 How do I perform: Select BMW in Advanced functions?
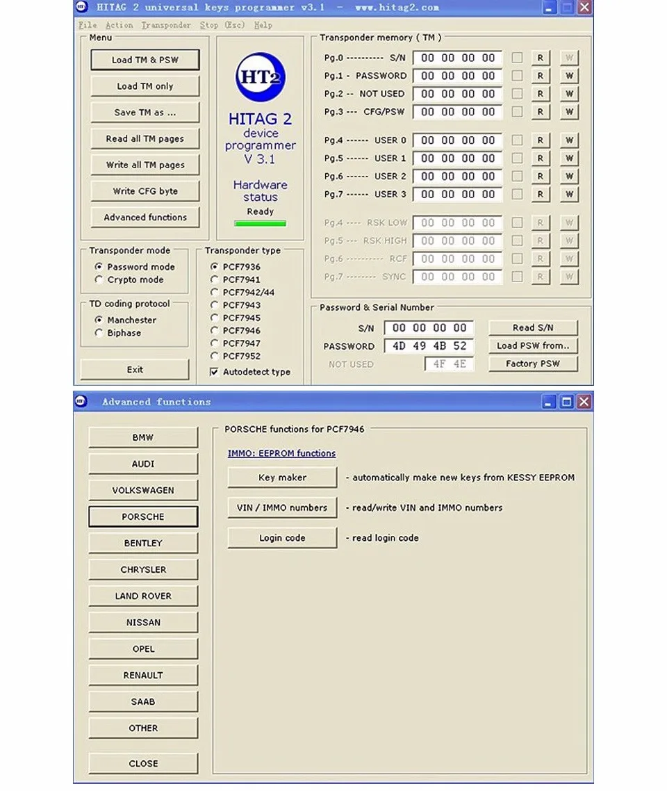(143, 437)
